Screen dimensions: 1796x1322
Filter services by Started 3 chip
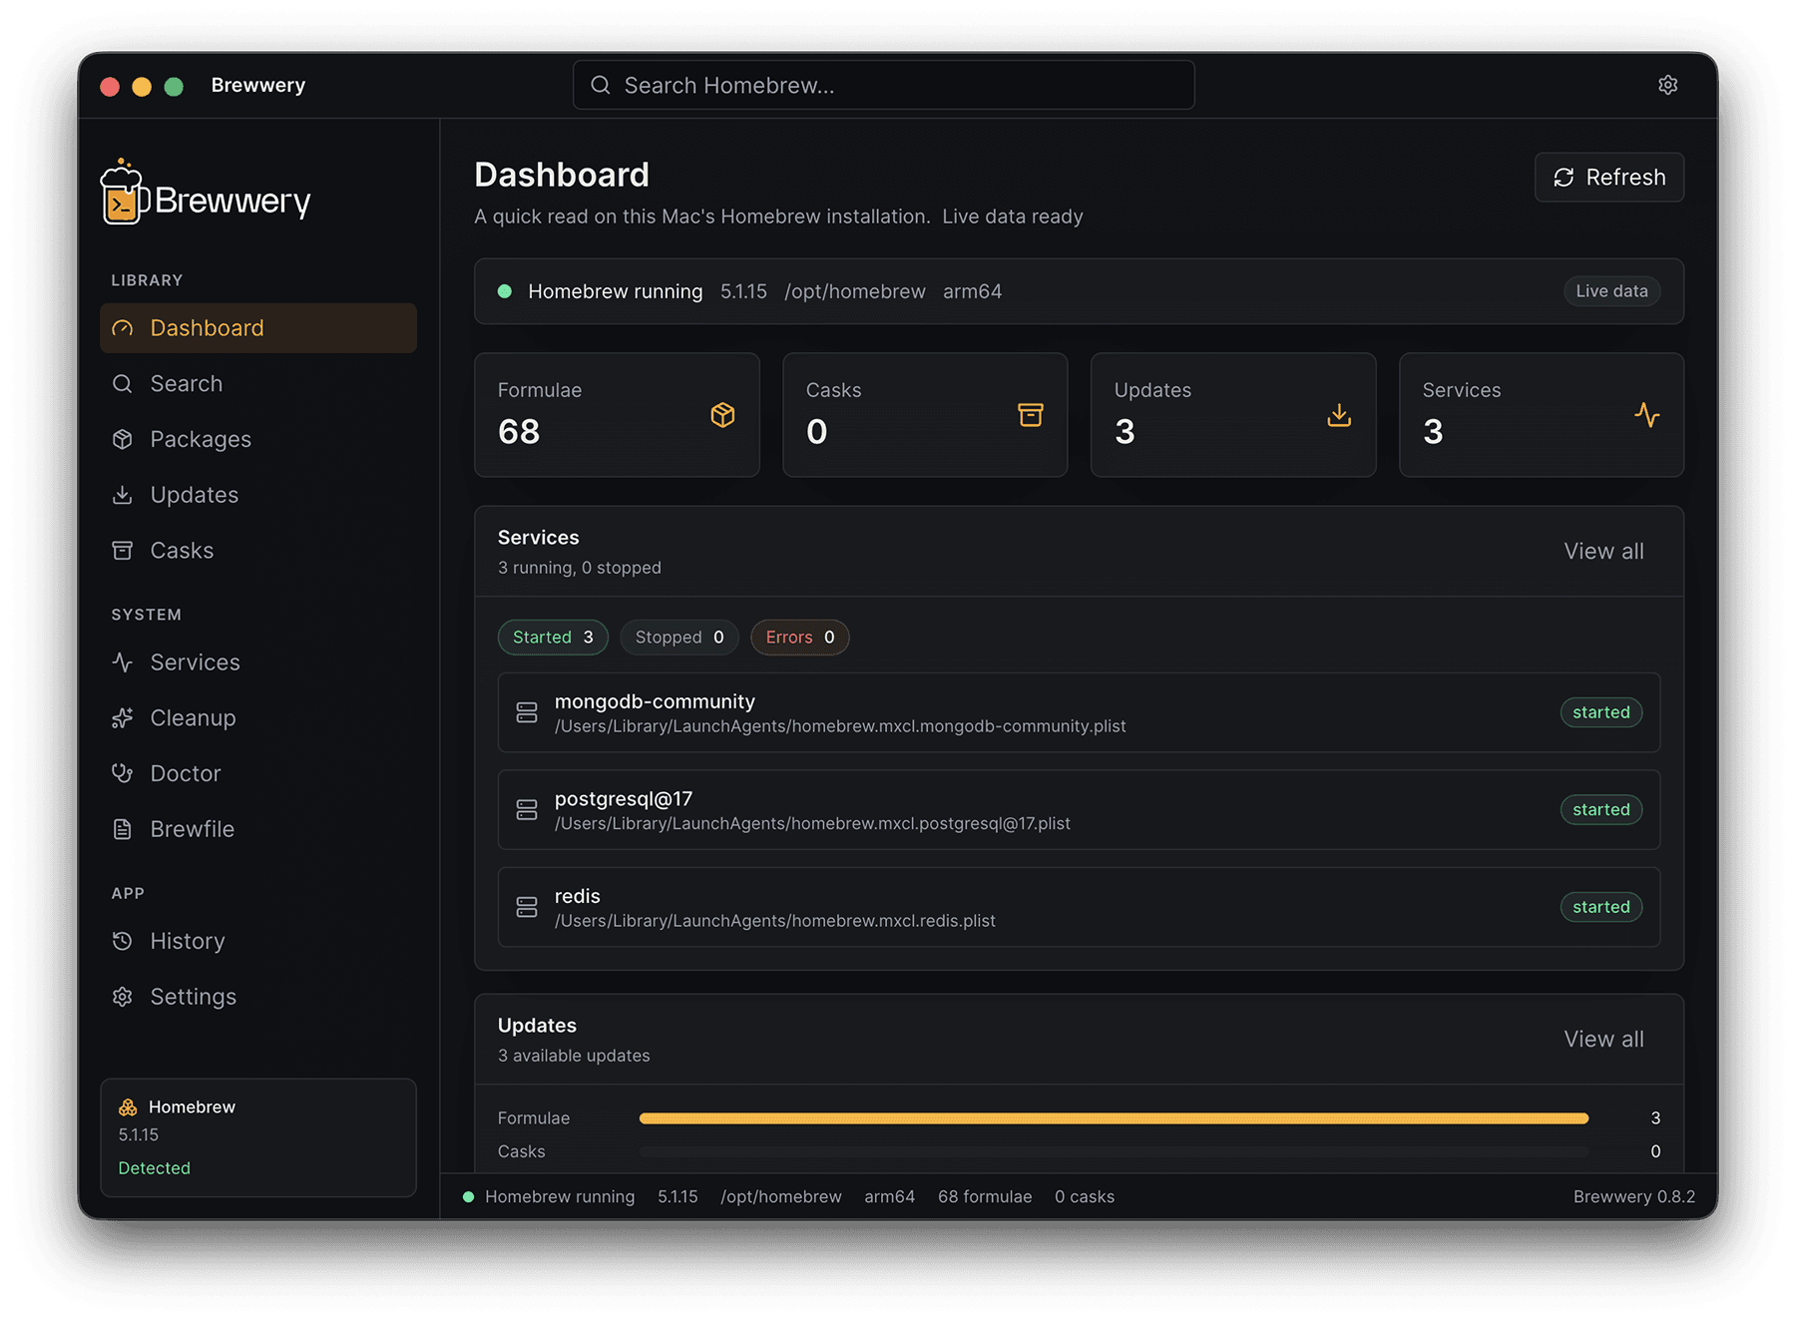[553, 638]
